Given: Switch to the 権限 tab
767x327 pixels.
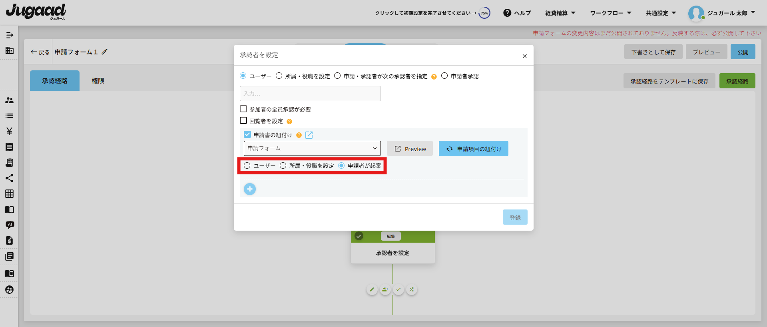Looking at the screenshot, I should pos(98,81).
